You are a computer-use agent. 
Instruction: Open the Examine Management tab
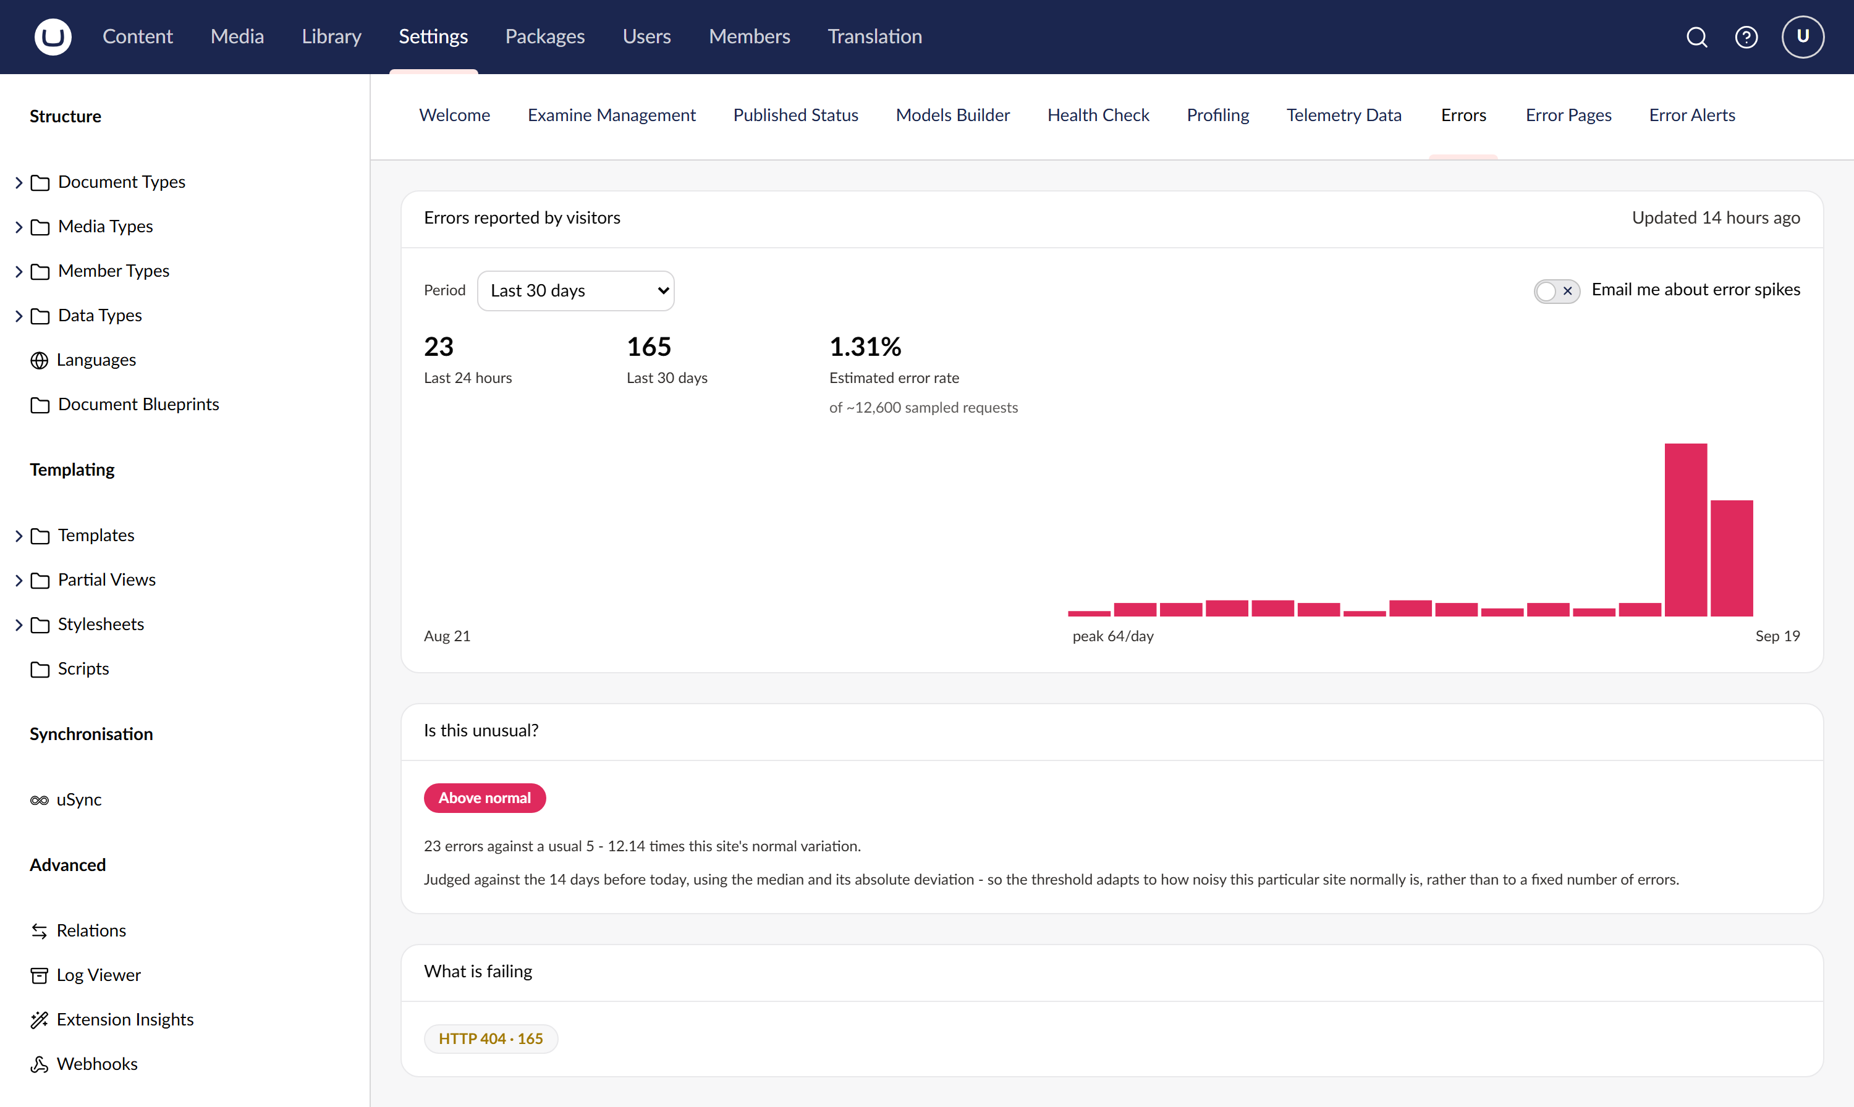[x=612, y=116]
